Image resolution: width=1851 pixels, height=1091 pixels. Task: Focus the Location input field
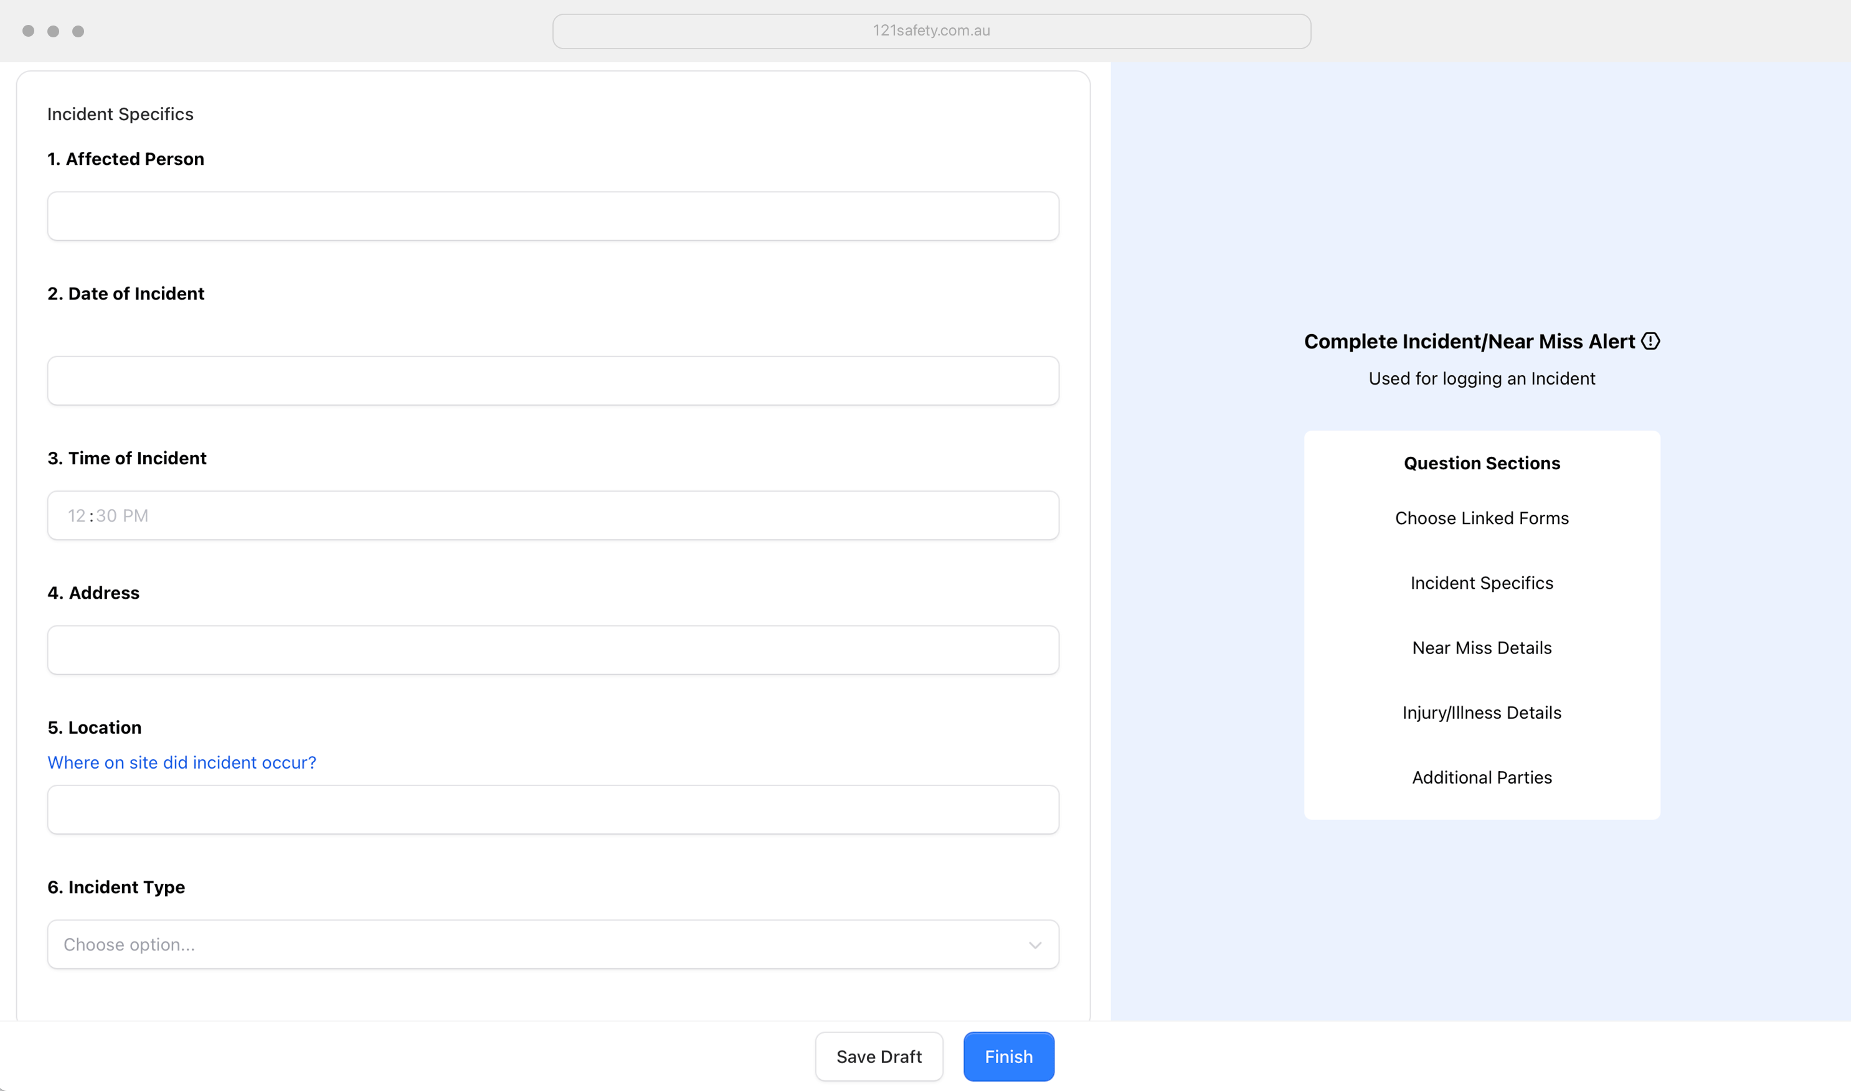[x=552, y=810]
